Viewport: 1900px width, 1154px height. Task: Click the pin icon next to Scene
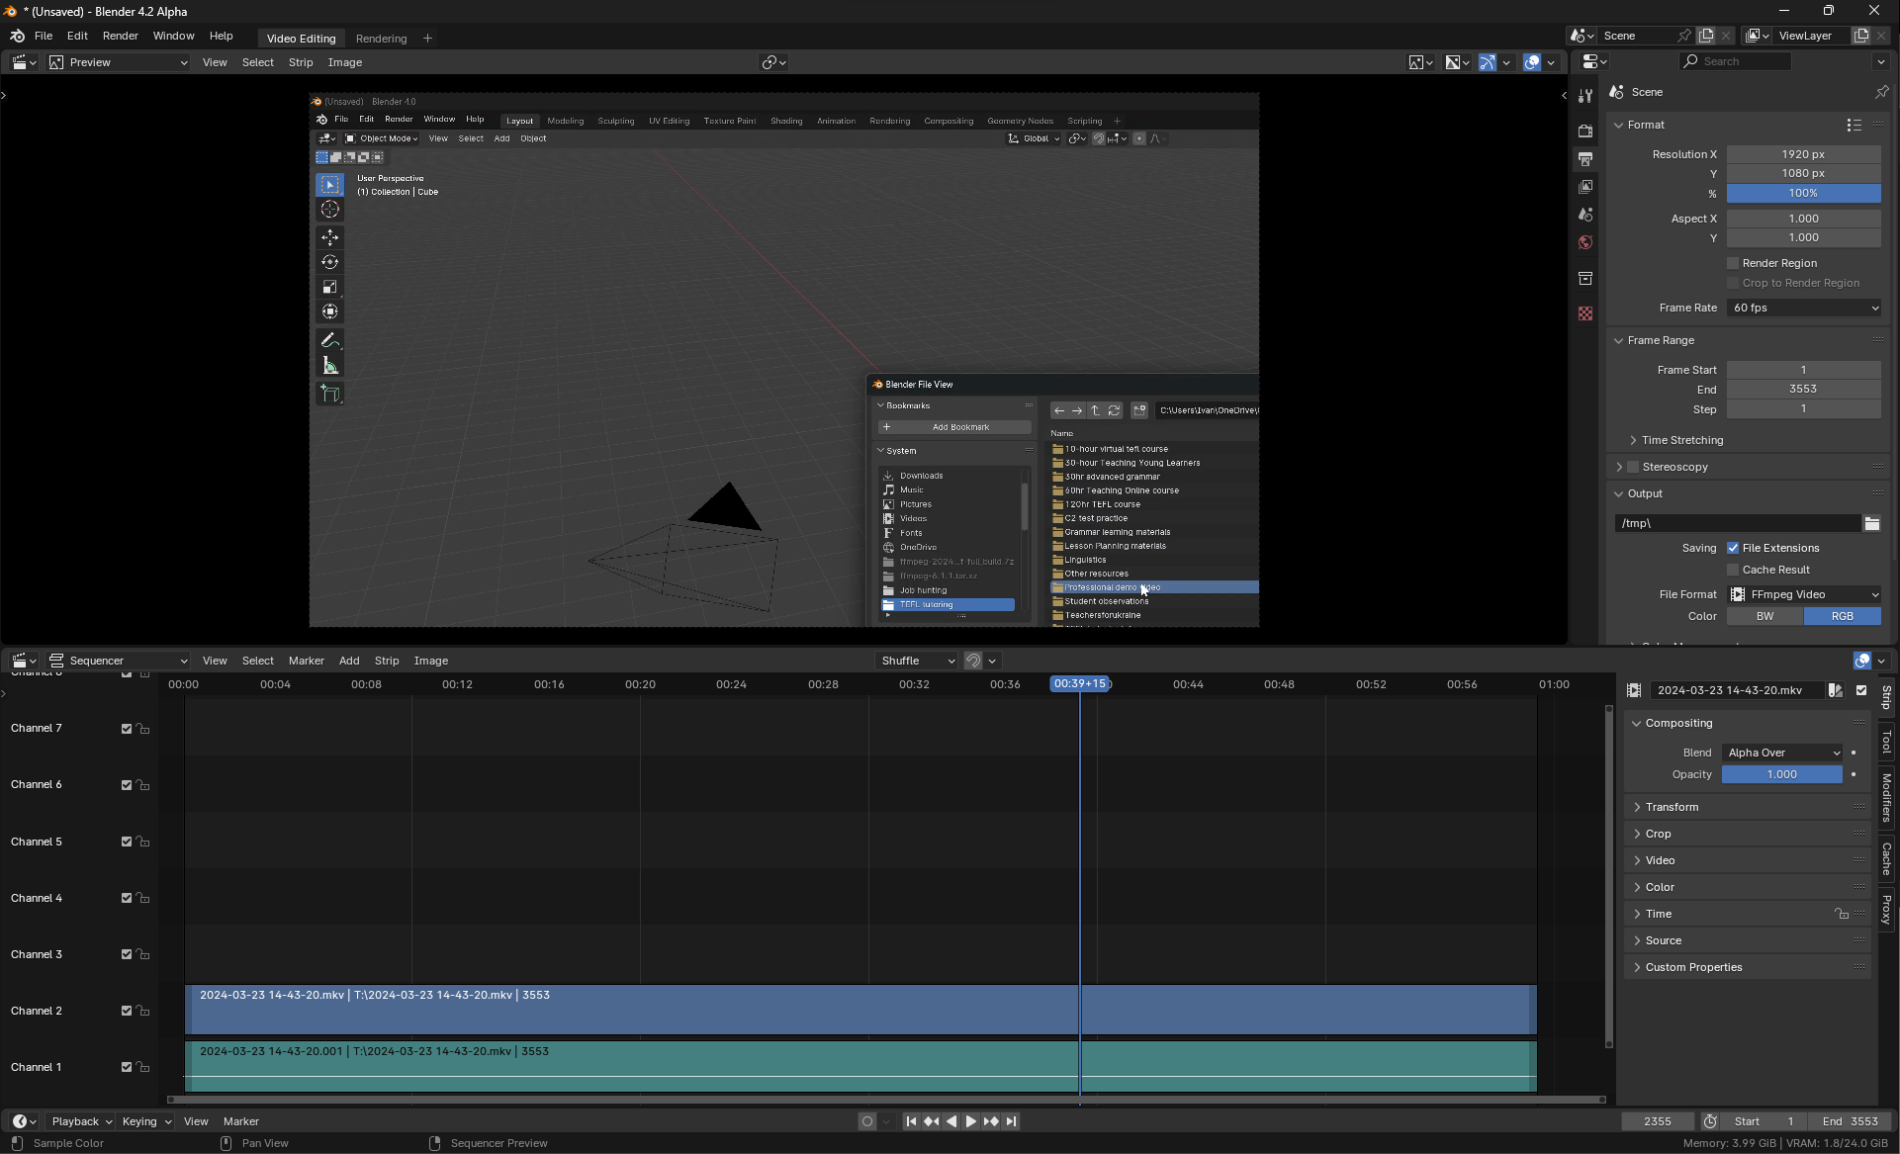(x=1881, y=92)
